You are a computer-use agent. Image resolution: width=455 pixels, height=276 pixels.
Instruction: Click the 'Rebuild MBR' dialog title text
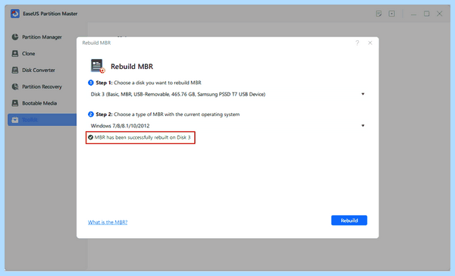96,43
